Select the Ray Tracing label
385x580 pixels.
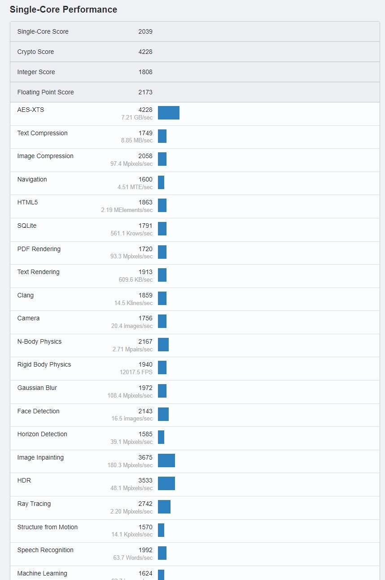pos(34,504)
